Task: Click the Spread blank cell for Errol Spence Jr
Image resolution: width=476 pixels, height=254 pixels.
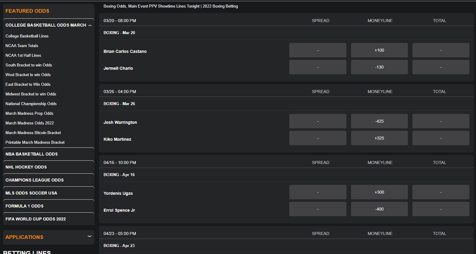Action: [x=317, y=209]
